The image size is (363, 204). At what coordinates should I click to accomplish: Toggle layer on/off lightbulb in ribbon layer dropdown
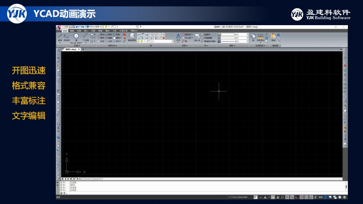pyautogui.click(x=138, y=41)
